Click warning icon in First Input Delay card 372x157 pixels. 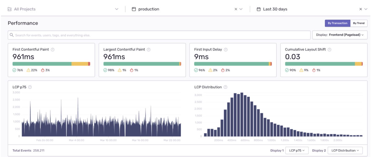[210, 70]
